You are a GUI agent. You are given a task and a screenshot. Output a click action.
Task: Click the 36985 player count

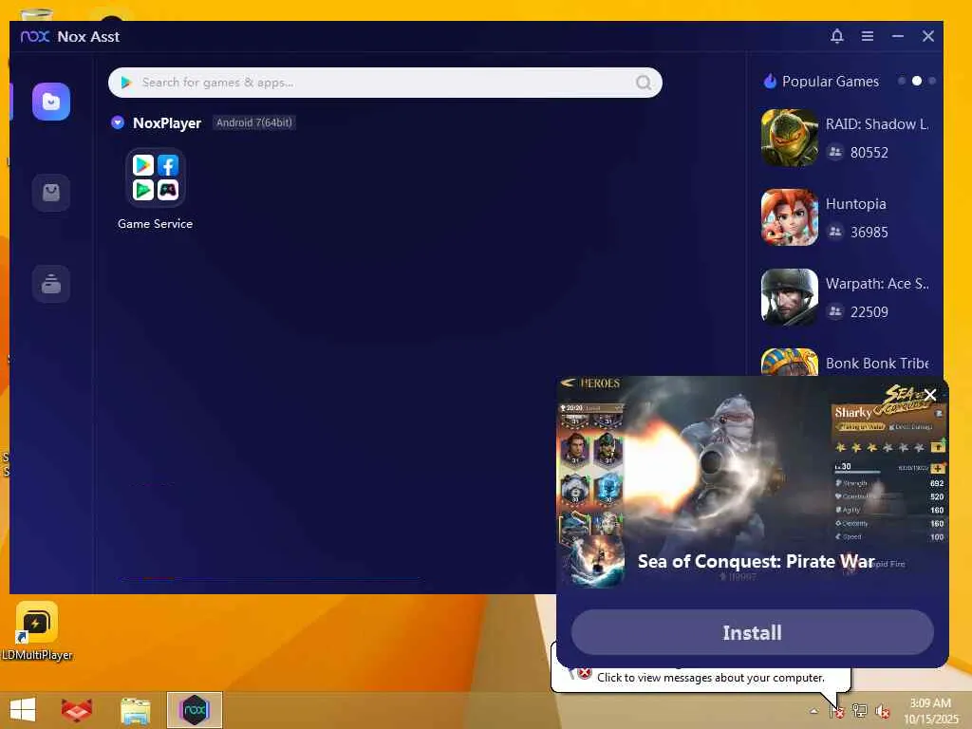click(x=869, y=233)
